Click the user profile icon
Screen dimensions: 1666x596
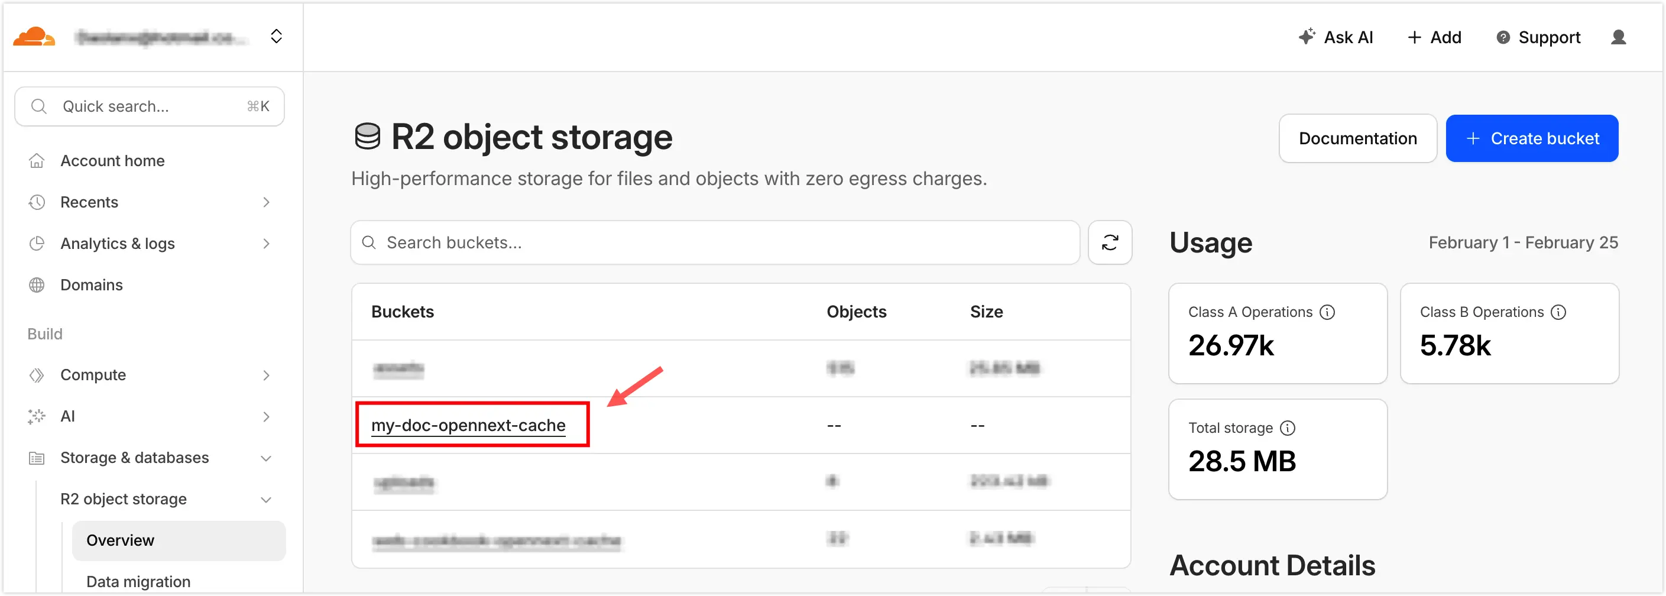[x=1618, y=37]
